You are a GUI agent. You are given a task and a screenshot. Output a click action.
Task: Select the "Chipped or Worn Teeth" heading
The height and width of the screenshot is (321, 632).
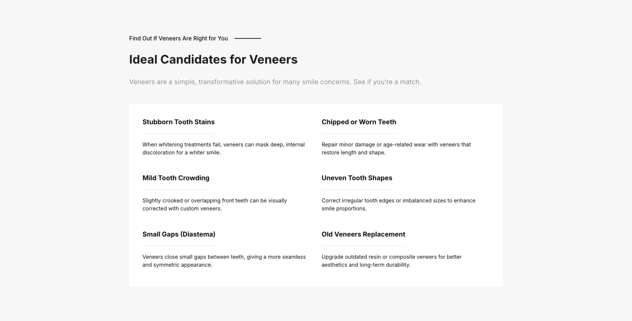[x=359, y=122]
